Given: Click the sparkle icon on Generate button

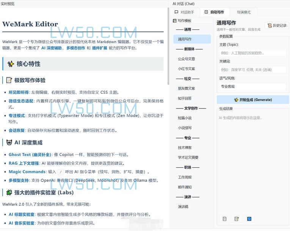Looking at the screenshot, I should pos(236,100).
